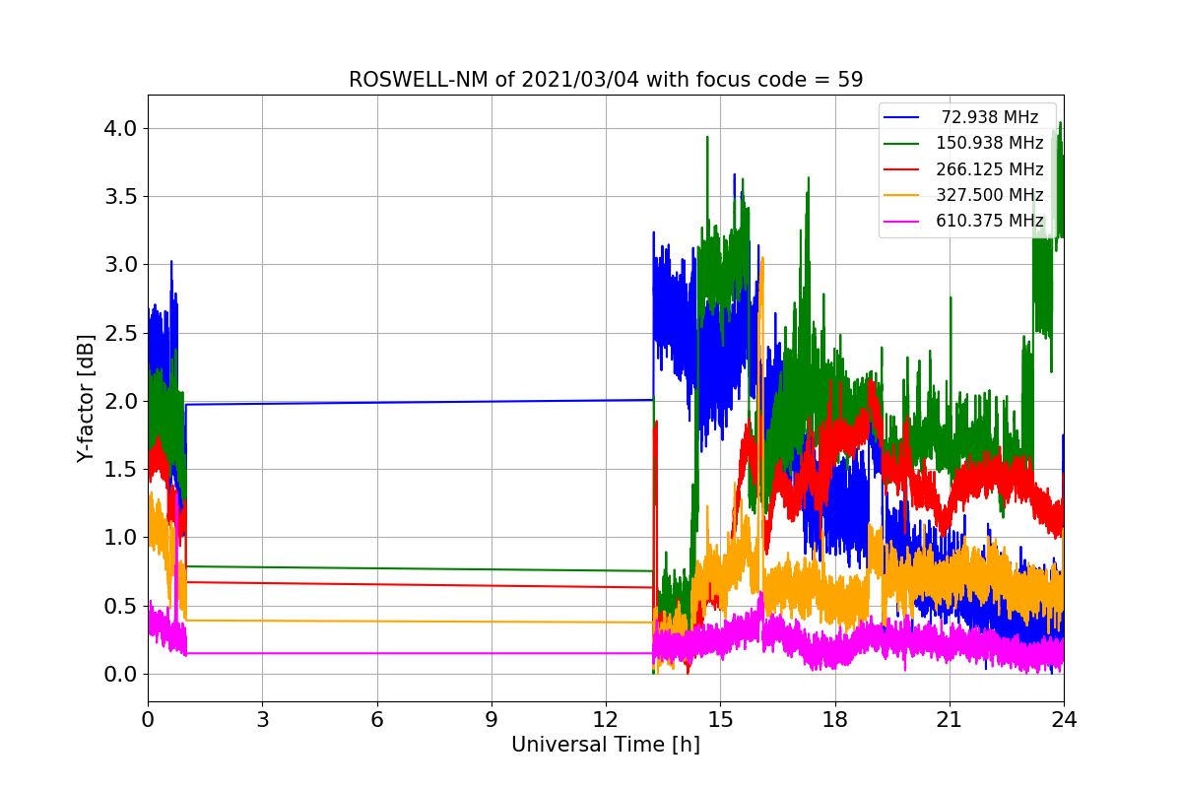This screenshot has height=788, width=1182.
Task: Click the y-axis tick label 2.5
Action: [x=121, y=333]
